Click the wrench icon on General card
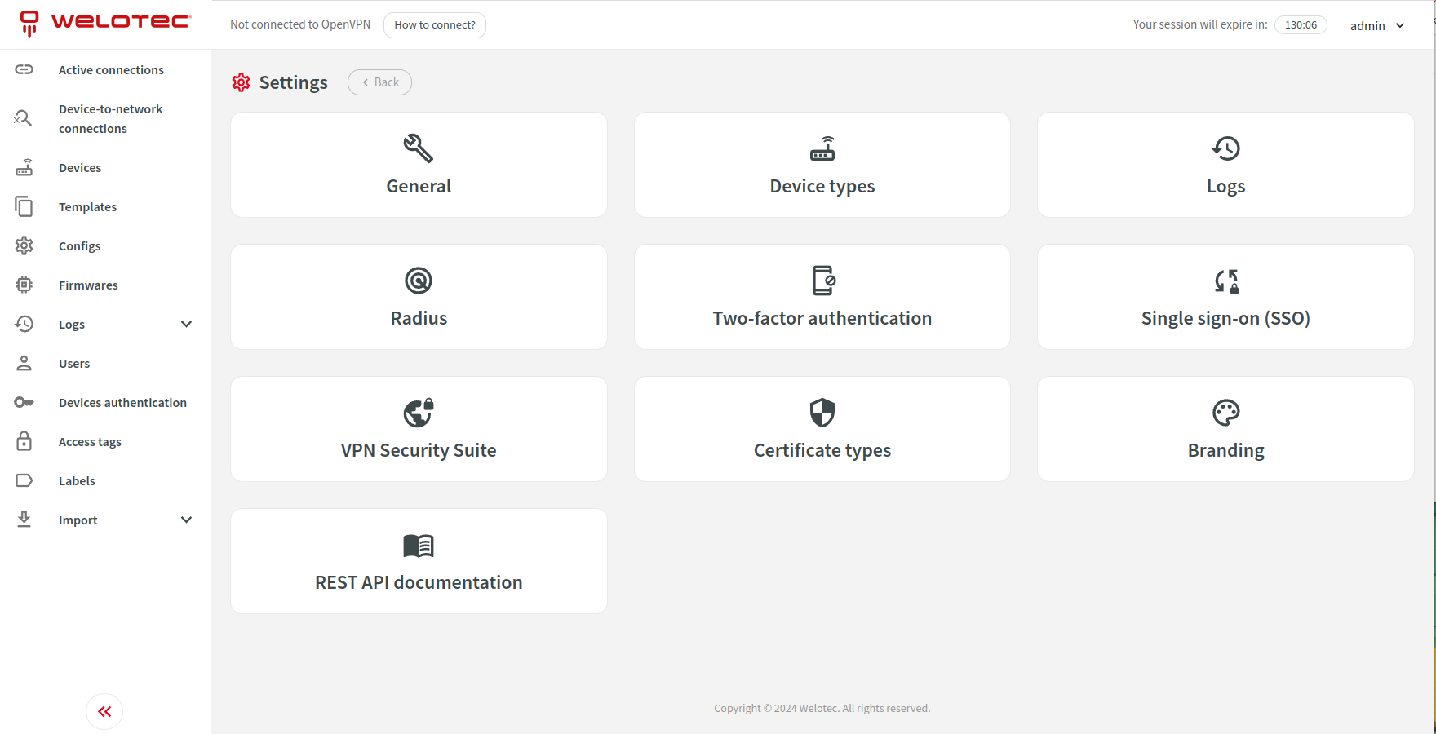This screenshot has width=1436, height=734. [x=419, y=148]
